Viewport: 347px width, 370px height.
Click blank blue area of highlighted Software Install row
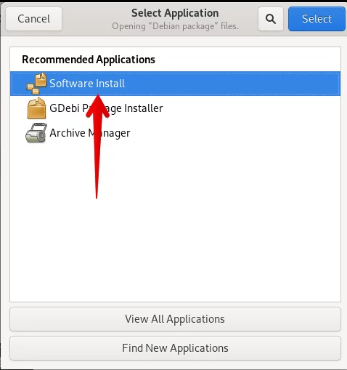pyautogui.click(x=230, y=84)
